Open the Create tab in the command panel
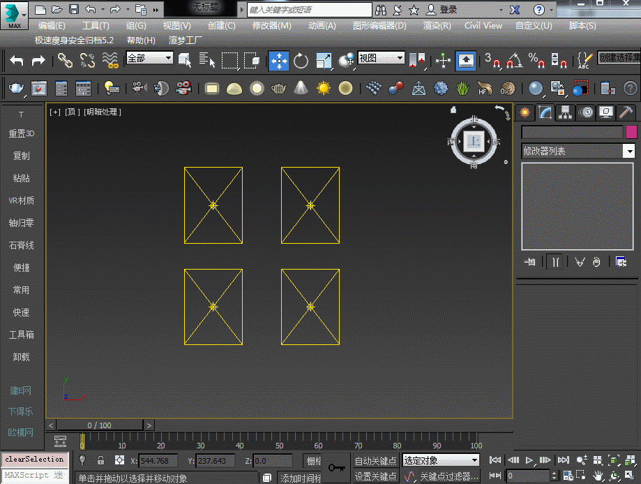The height and width of the screenshot is (484, 641). pyautogui.click(x=524, y=112)
